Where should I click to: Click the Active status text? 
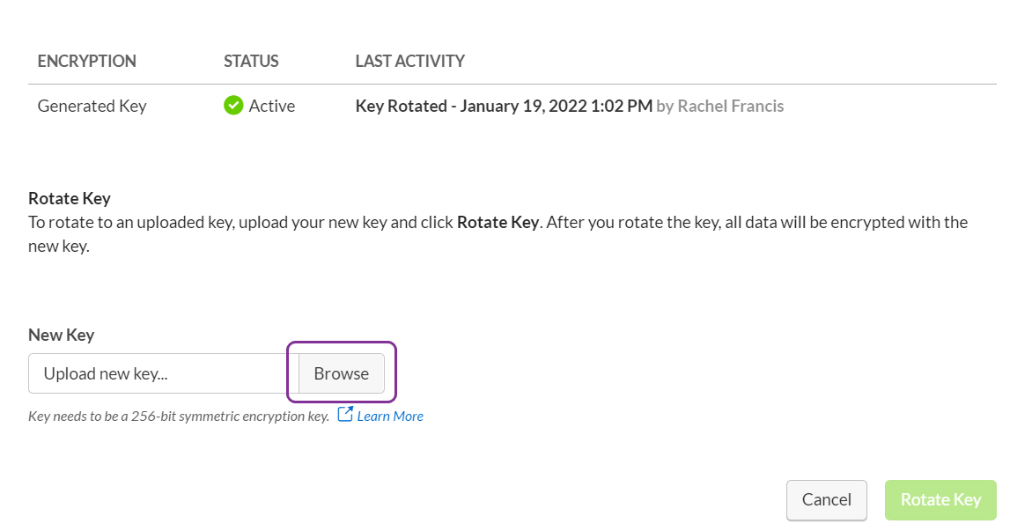pos(272,106)
